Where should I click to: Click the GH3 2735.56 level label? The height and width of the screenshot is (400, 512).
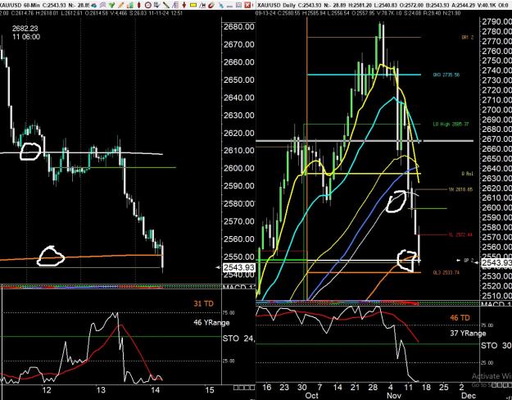tap(446, 75)
